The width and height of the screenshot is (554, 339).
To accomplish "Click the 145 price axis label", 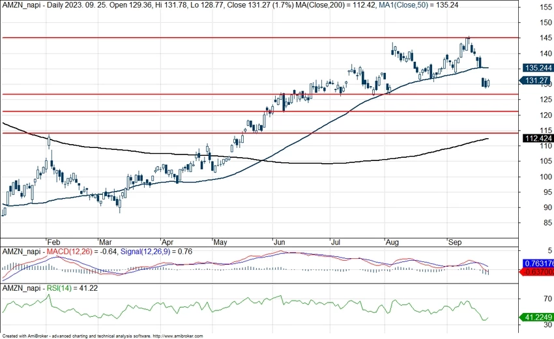I will [546, 38].
